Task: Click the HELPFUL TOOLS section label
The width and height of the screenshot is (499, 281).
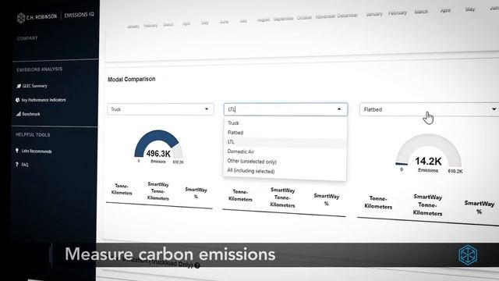Action: (33, 135)
